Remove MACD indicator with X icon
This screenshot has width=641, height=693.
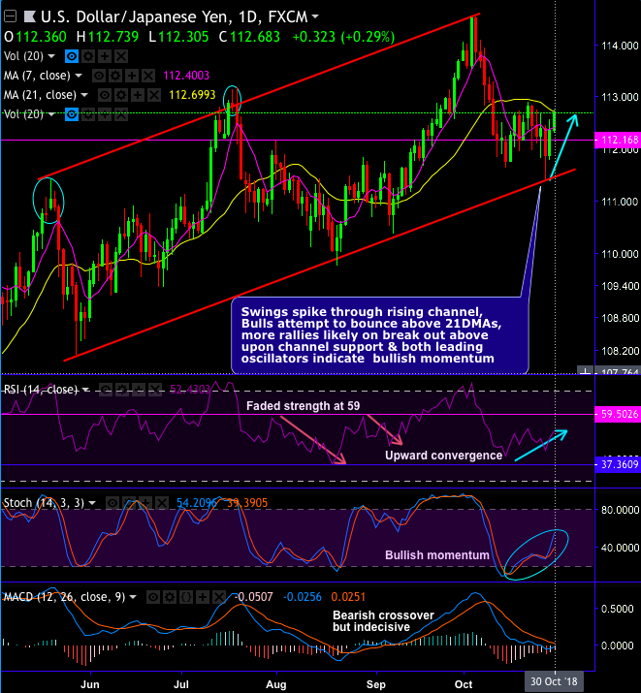[x=219, y=598]
